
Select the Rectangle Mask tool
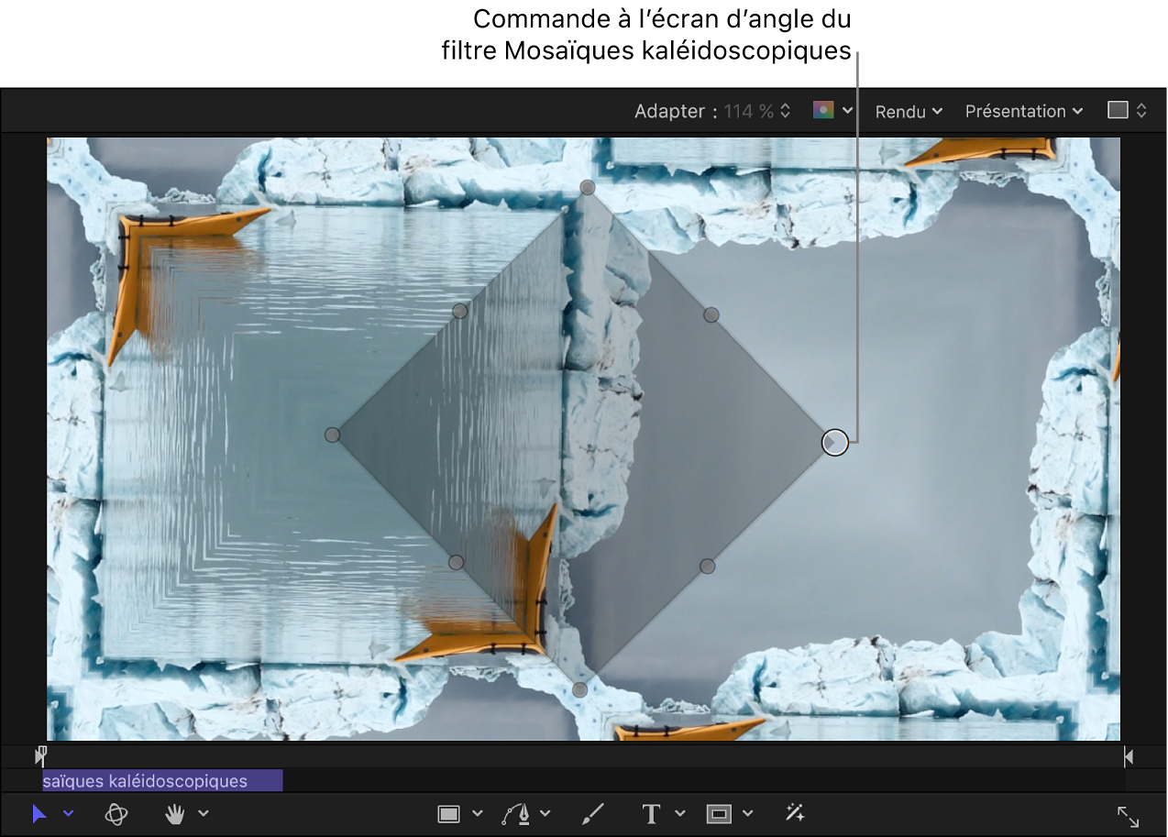pyautogui.click(x=718, y=814)
